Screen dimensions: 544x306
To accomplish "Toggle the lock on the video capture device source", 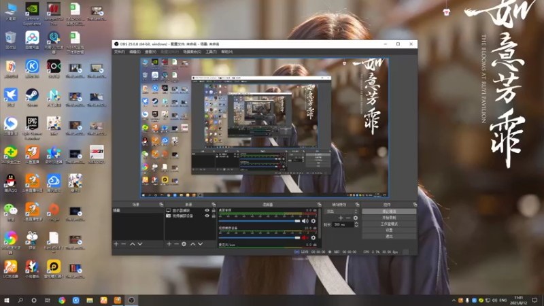I will pos(214,216).
